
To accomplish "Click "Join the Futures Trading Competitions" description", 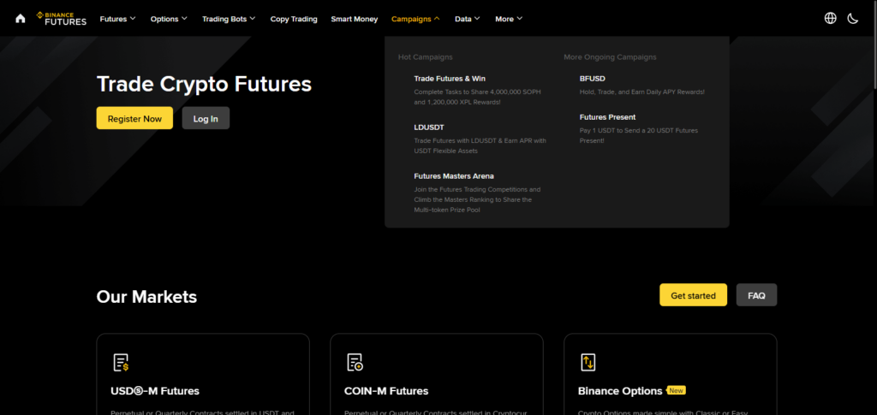I will click(x=477, y=199).
